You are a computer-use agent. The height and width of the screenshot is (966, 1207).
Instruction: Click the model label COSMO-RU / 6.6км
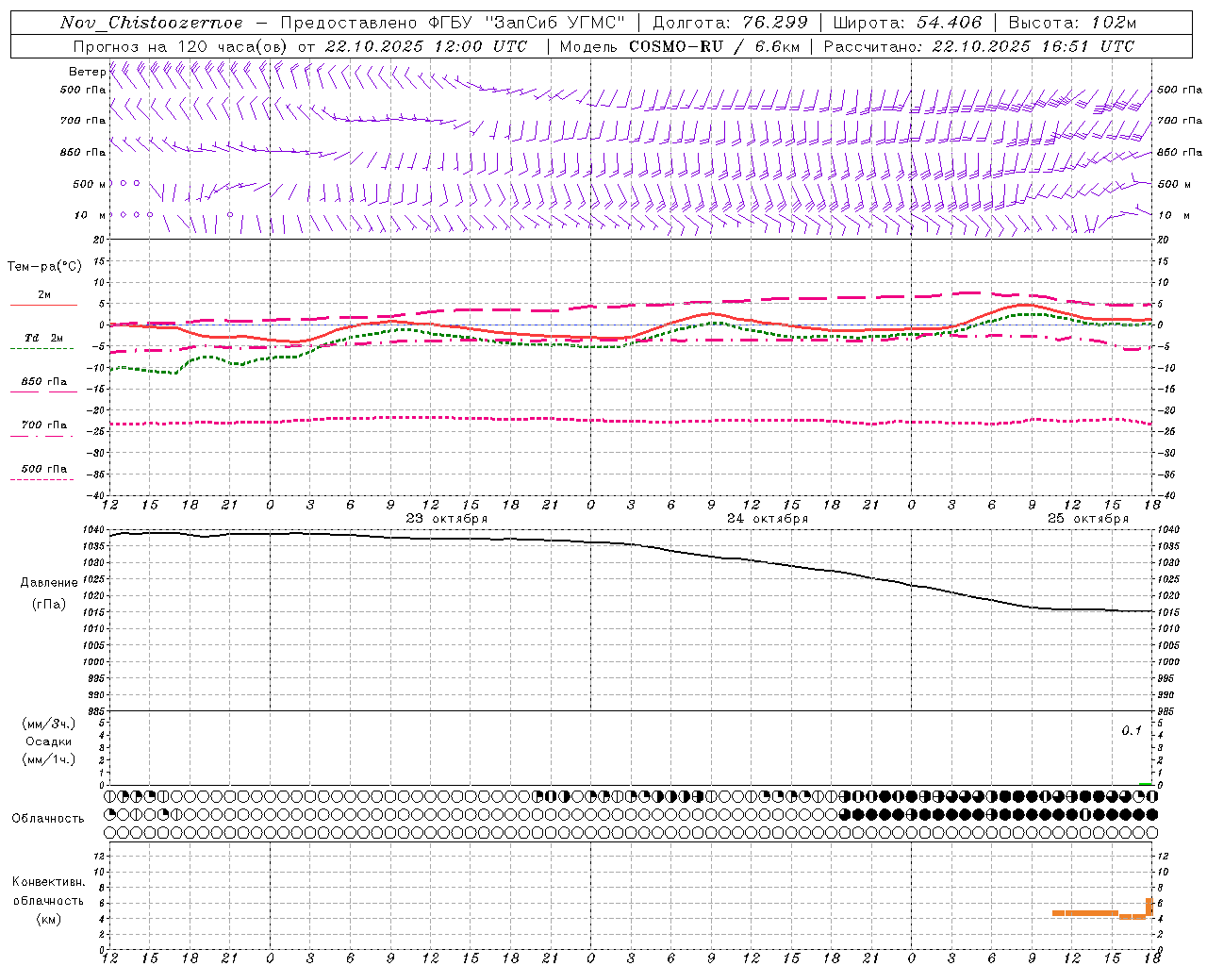(x=715, y=46)
